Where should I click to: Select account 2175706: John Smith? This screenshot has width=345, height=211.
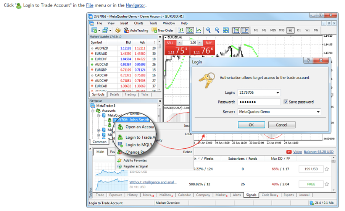click(x=131, y=120)
